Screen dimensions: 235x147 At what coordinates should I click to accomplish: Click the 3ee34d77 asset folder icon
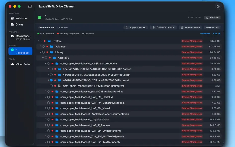pyautogui.click(x=59, y=69)
